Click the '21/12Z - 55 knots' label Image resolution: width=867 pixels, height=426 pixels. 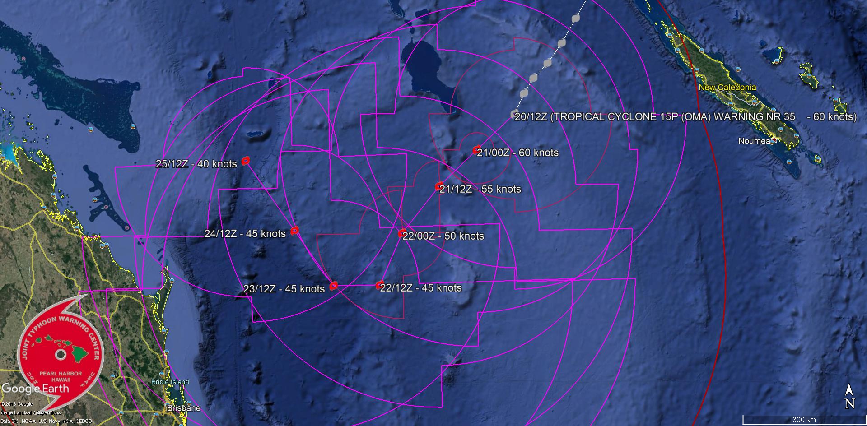coord(480,189)
